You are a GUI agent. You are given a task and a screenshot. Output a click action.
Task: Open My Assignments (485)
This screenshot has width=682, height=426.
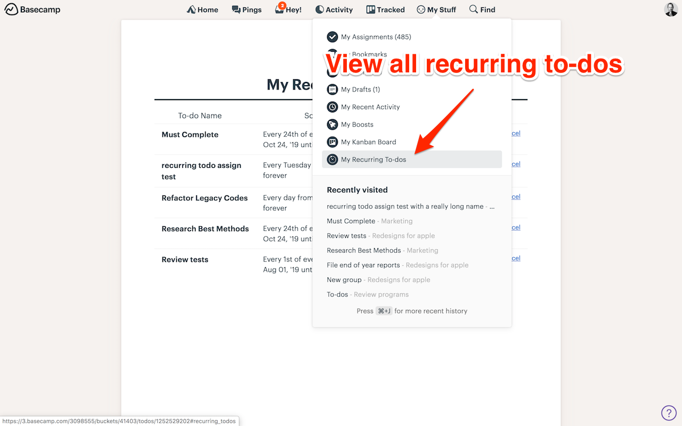point(412,37)
